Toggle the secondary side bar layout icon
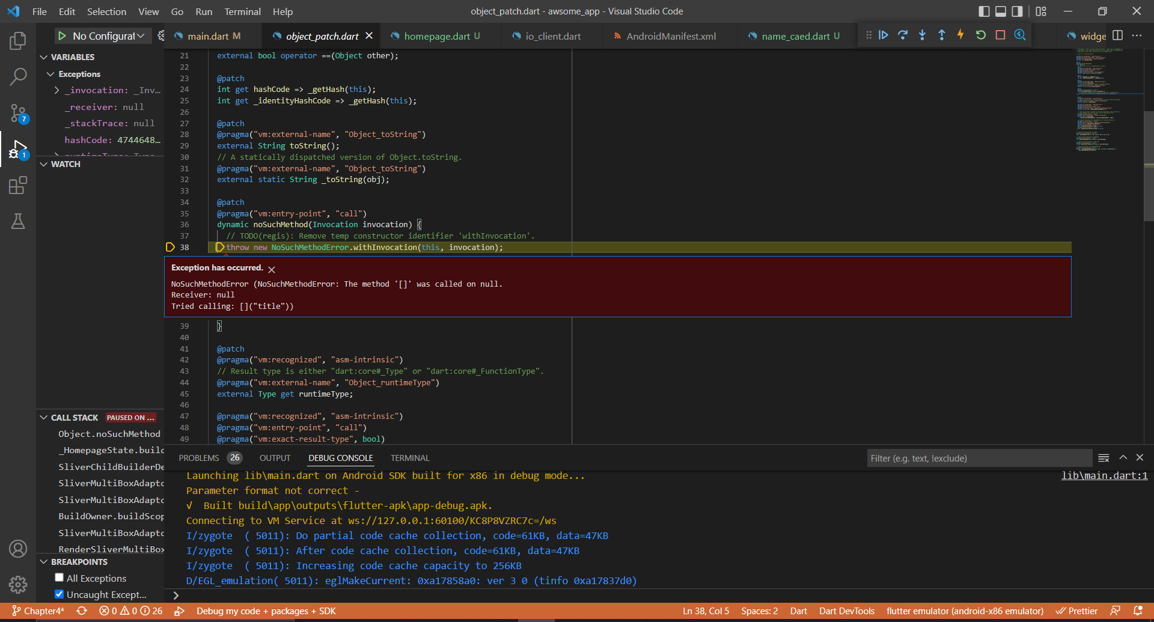 (x=1017, y=11)
